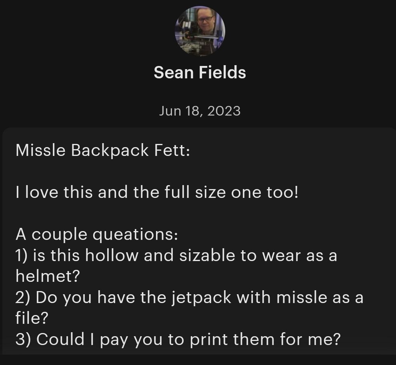Click the 'Missle Backpack Fett:' message heading
The width and height of the screenshot is (396, 365).
pyautogui.click(x=102, y=151)
